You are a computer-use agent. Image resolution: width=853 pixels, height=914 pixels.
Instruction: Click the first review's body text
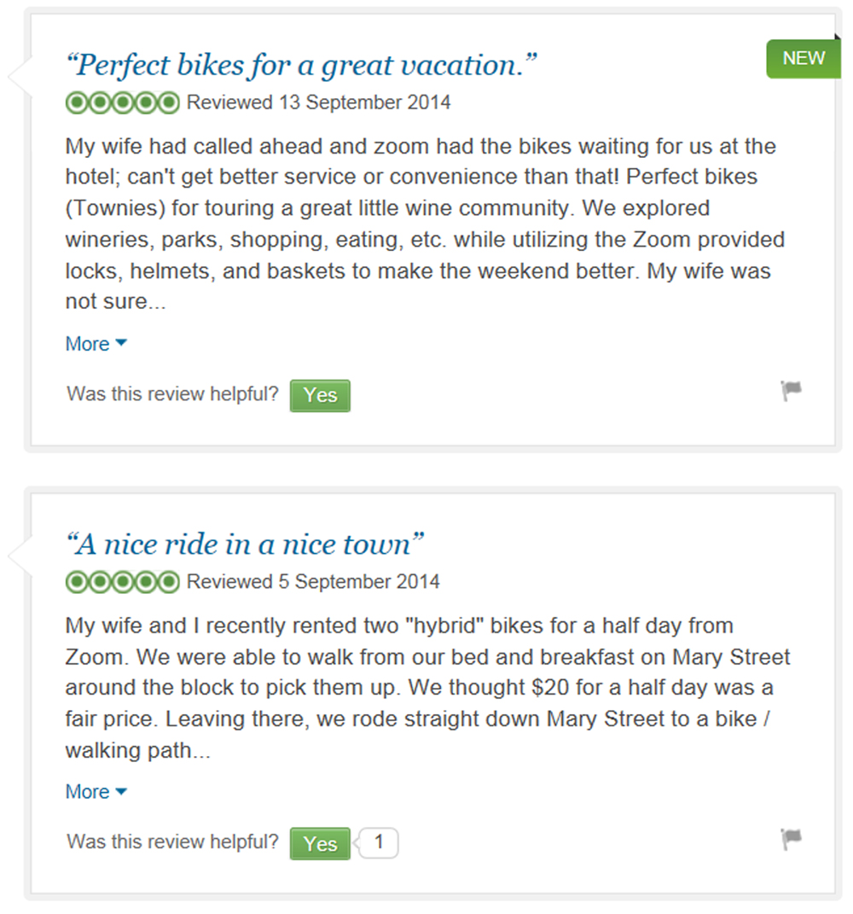pos(426,224)
